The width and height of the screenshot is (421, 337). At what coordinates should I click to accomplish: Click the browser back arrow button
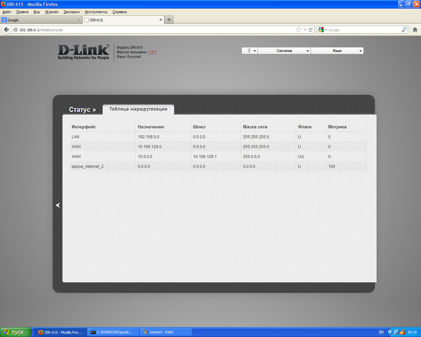[x=6, y=30]
